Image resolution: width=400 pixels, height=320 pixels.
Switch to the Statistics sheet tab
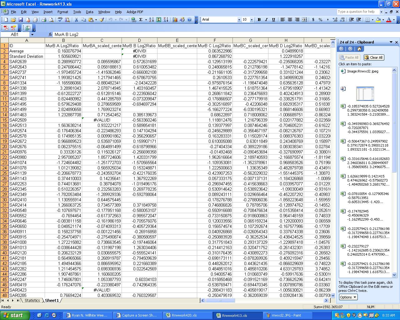click(x=32, y=301)
